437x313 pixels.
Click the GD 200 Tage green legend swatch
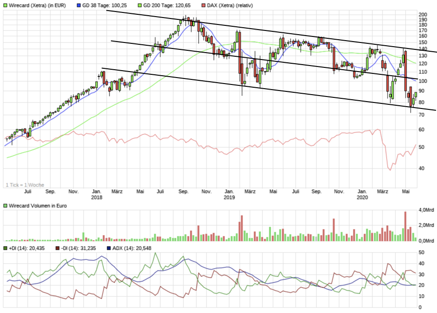140,5
